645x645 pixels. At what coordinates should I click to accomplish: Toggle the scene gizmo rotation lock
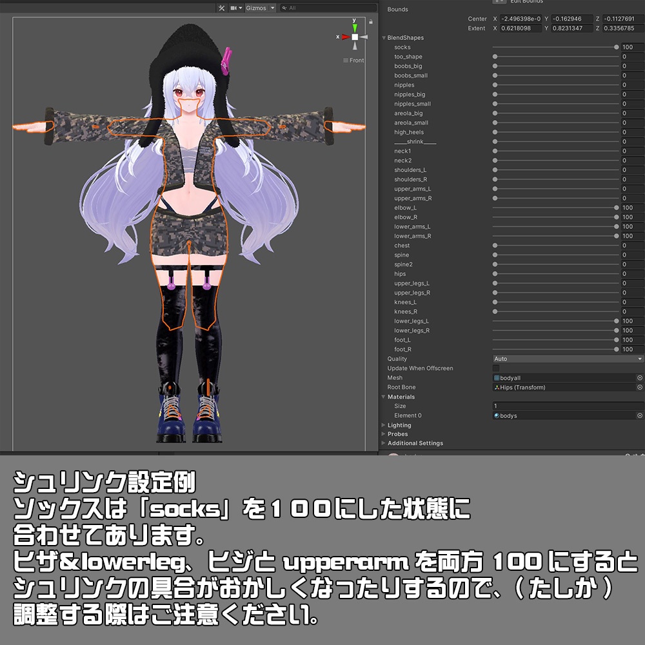(x=371, y=22)
